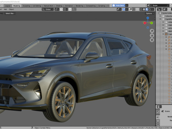
Task: Open the viewport Options dropdown
Action: click(150, 13)
